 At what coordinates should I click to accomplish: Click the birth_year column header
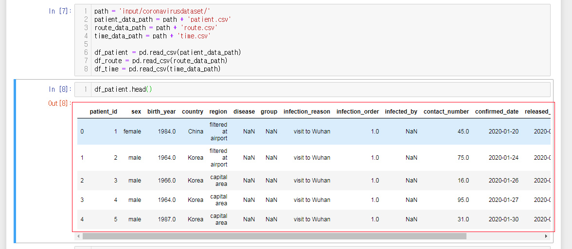[x=161, y=112]
